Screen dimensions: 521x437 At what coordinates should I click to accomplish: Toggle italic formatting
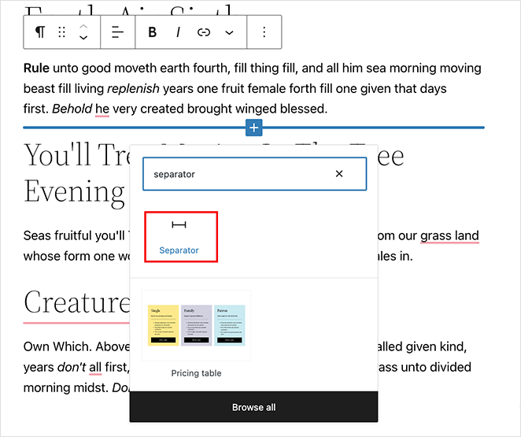(x=178, y=32)
